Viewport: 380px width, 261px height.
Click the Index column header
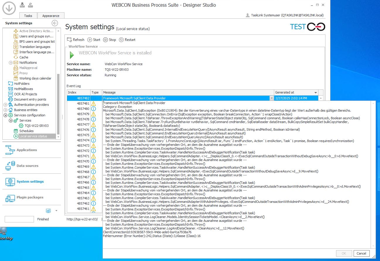[79, 92]
